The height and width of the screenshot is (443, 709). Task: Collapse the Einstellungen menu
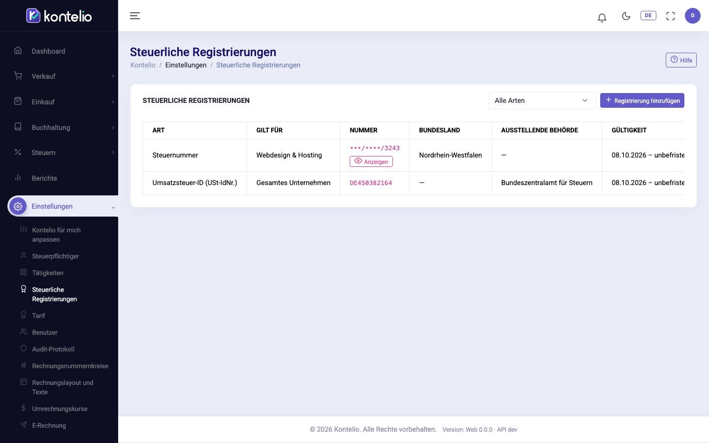click(x=63, y=206)
